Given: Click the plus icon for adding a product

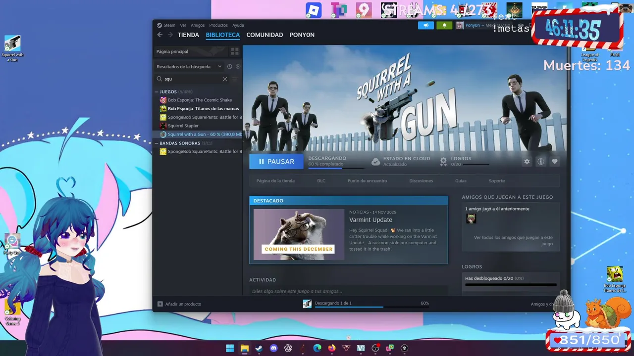Looking at the screenshot, I should [160, 304].
